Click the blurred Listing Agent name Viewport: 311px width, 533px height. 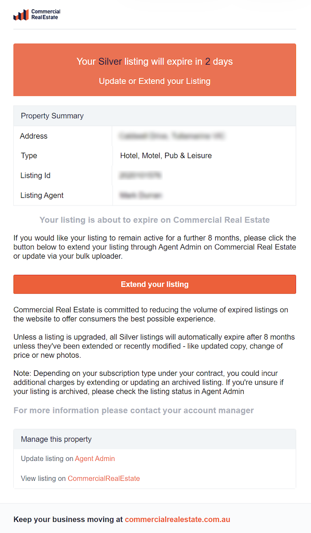[140, 195]
